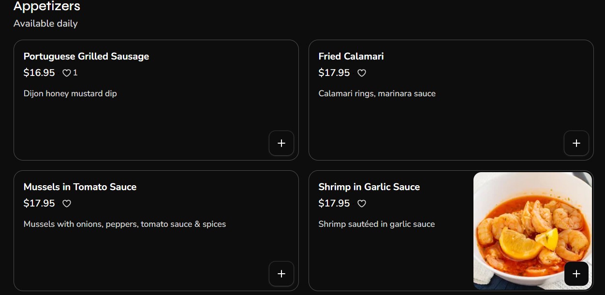605x295 pixels.
Task: Open Shrimp in Garlic Sauce title
Action: (x=369, y=187)
